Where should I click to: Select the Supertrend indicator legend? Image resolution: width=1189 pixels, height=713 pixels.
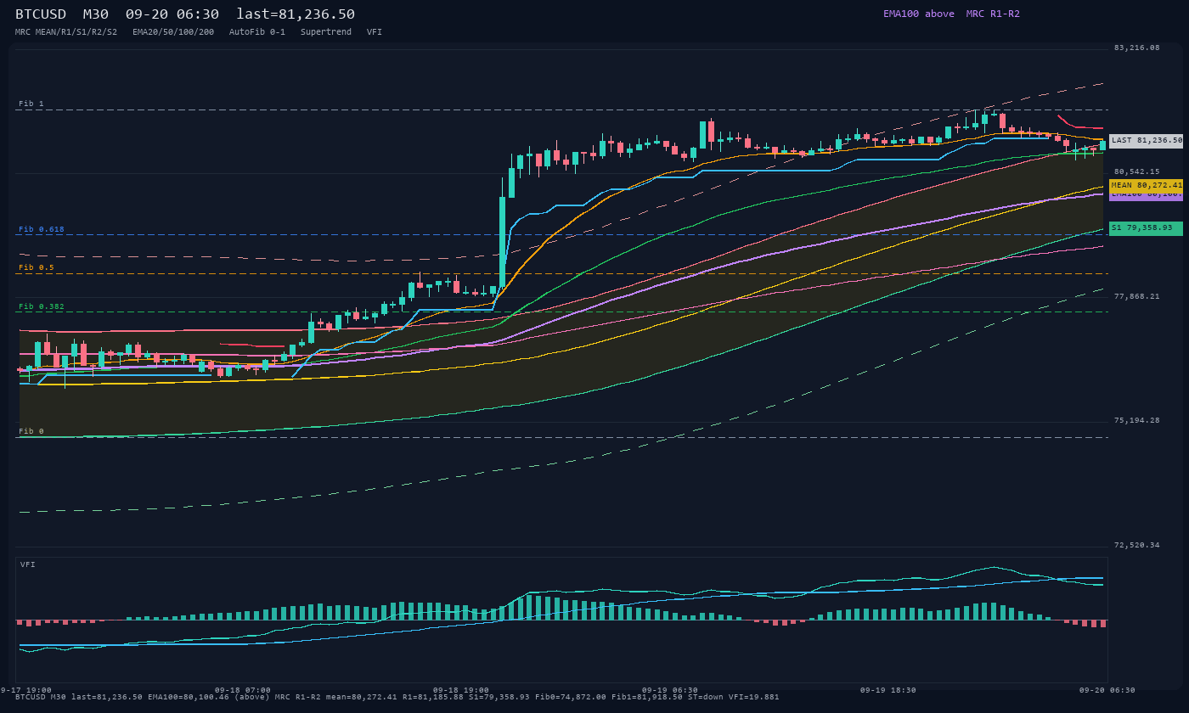[326, 31]
